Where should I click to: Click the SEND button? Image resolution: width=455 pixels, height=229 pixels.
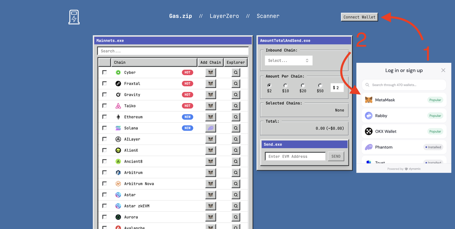coord(336,156)
